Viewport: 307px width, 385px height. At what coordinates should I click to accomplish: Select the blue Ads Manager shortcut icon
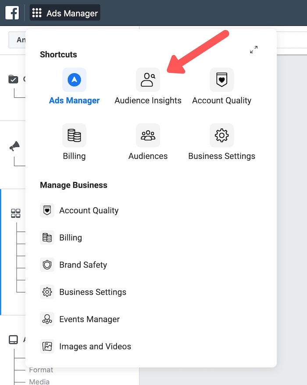click(74, 80)
